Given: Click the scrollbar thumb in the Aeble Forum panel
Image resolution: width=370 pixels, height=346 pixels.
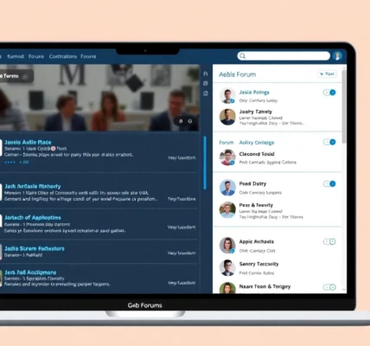Looking at the screenshot, I should pos(344,106).
